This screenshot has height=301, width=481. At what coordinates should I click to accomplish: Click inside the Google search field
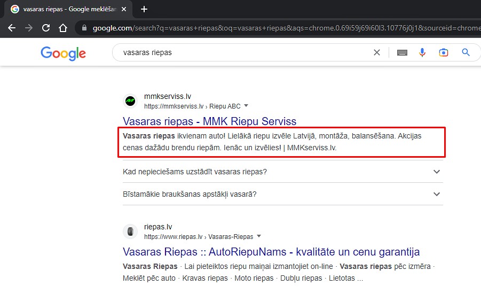240,52
